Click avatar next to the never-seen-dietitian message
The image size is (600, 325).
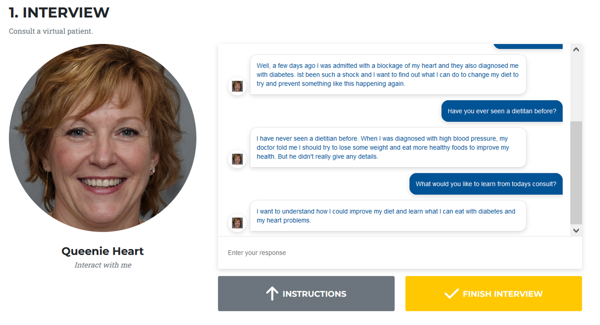[x=237, y=159]
